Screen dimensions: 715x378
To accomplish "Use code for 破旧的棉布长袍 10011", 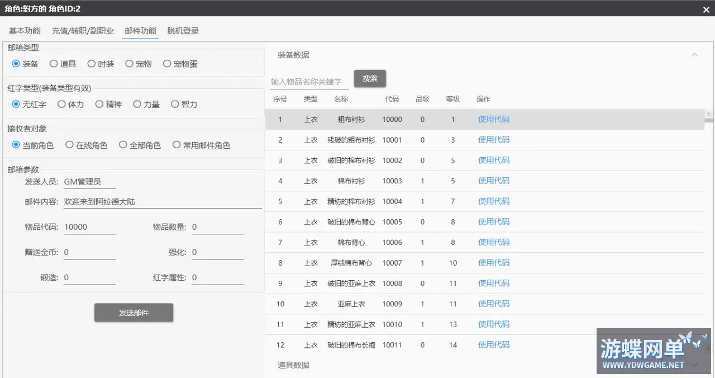I will point(494,345).
